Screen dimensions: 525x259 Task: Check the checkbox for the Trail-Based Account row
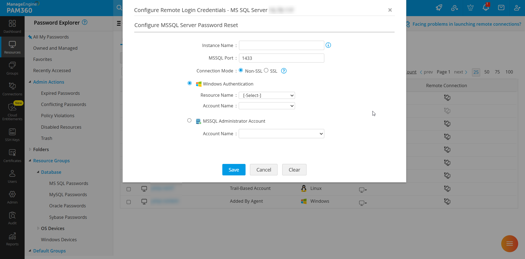pos(129,189)
